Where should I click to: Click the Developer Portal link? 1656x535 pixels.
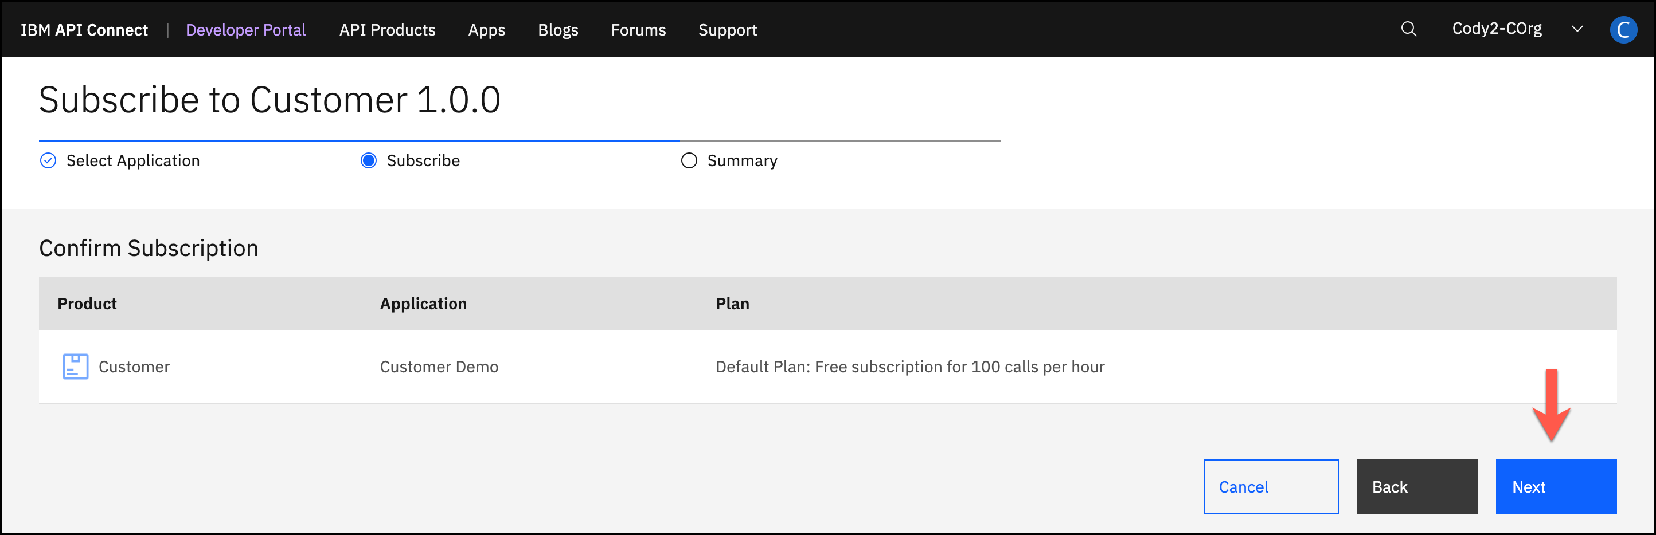245,30
